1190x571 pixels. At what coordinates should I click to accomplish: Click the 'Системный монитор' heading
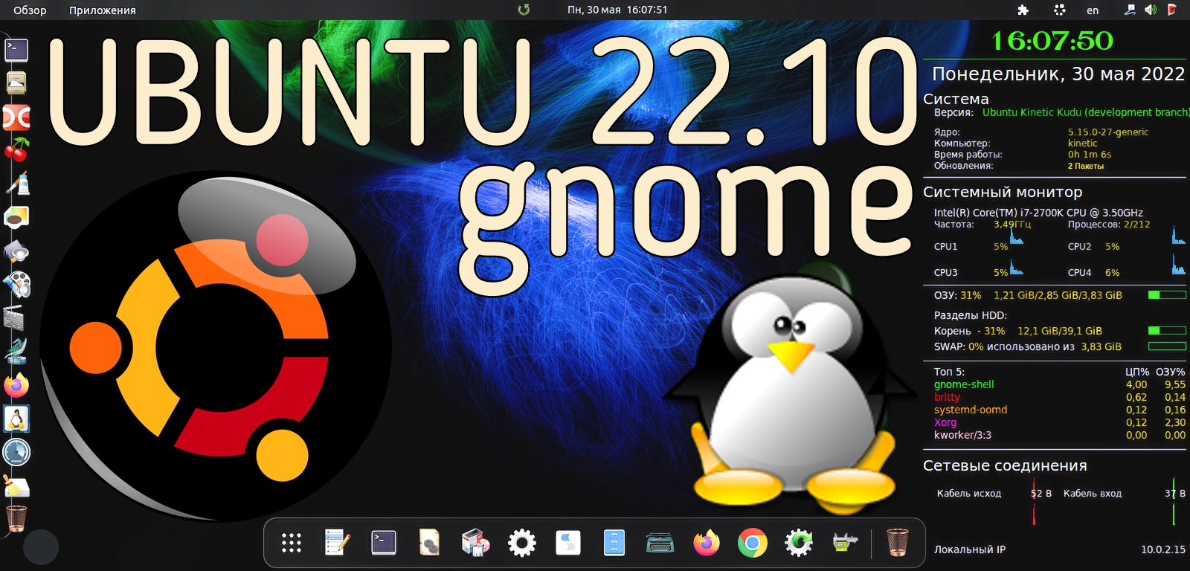[1003, 192]
